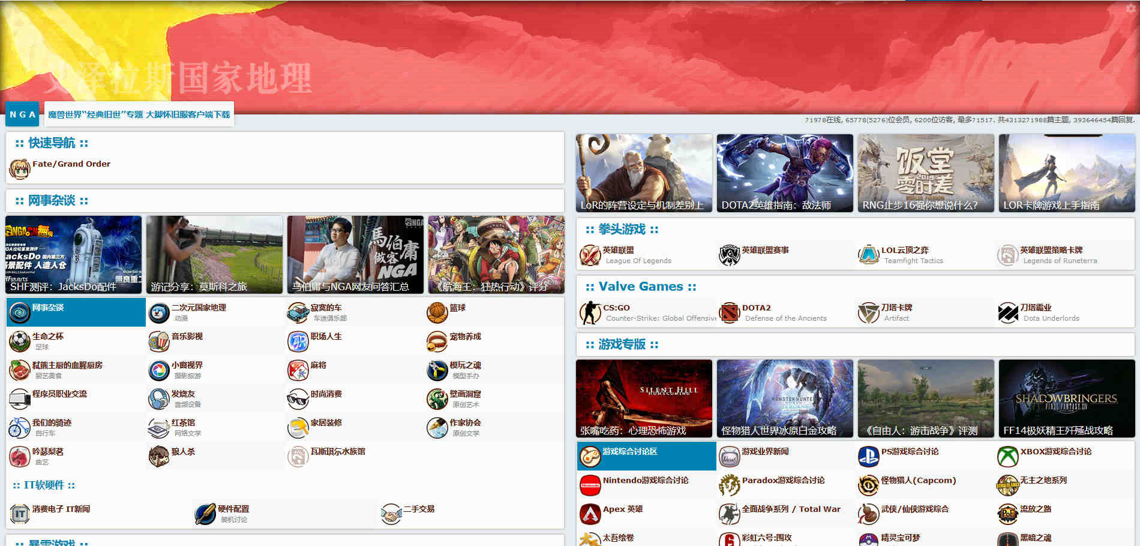Open the headphones icon beside 发烧友
The width and height of the screenshot is (1140, 546).
159,399
